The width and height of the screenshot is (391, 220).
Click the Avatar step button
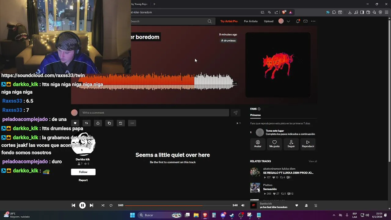pos(258,144)
